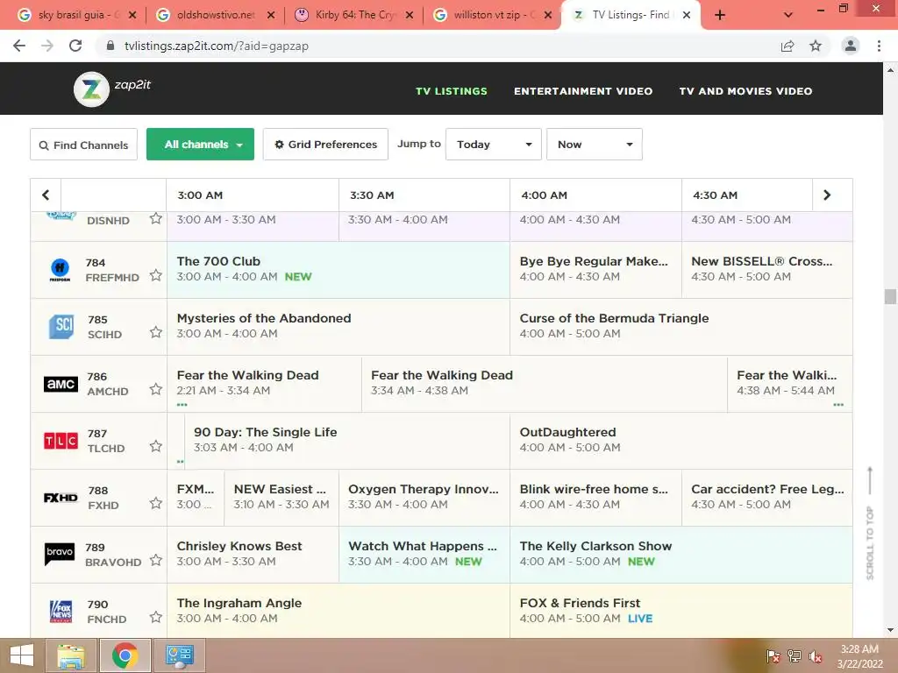Click the Fox News channel logo
Screen dimensions: 898x673
61,611
